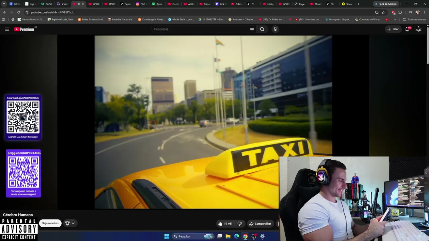
Task: Click the install/cast icon in address bar
Action: click(377, 12)
